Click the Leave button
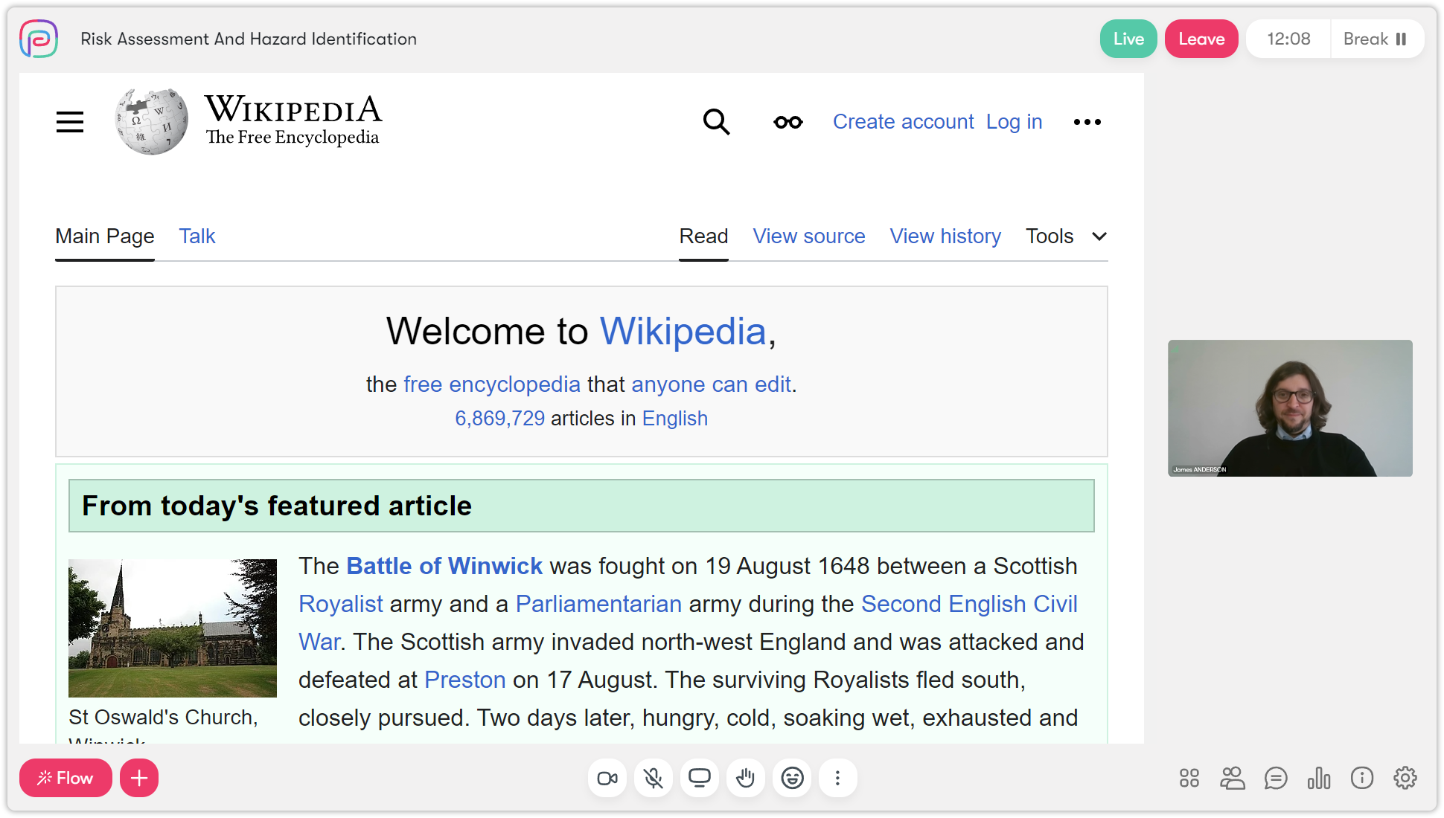Viewport: 1444px width, 818px height. click(1201, 39)
